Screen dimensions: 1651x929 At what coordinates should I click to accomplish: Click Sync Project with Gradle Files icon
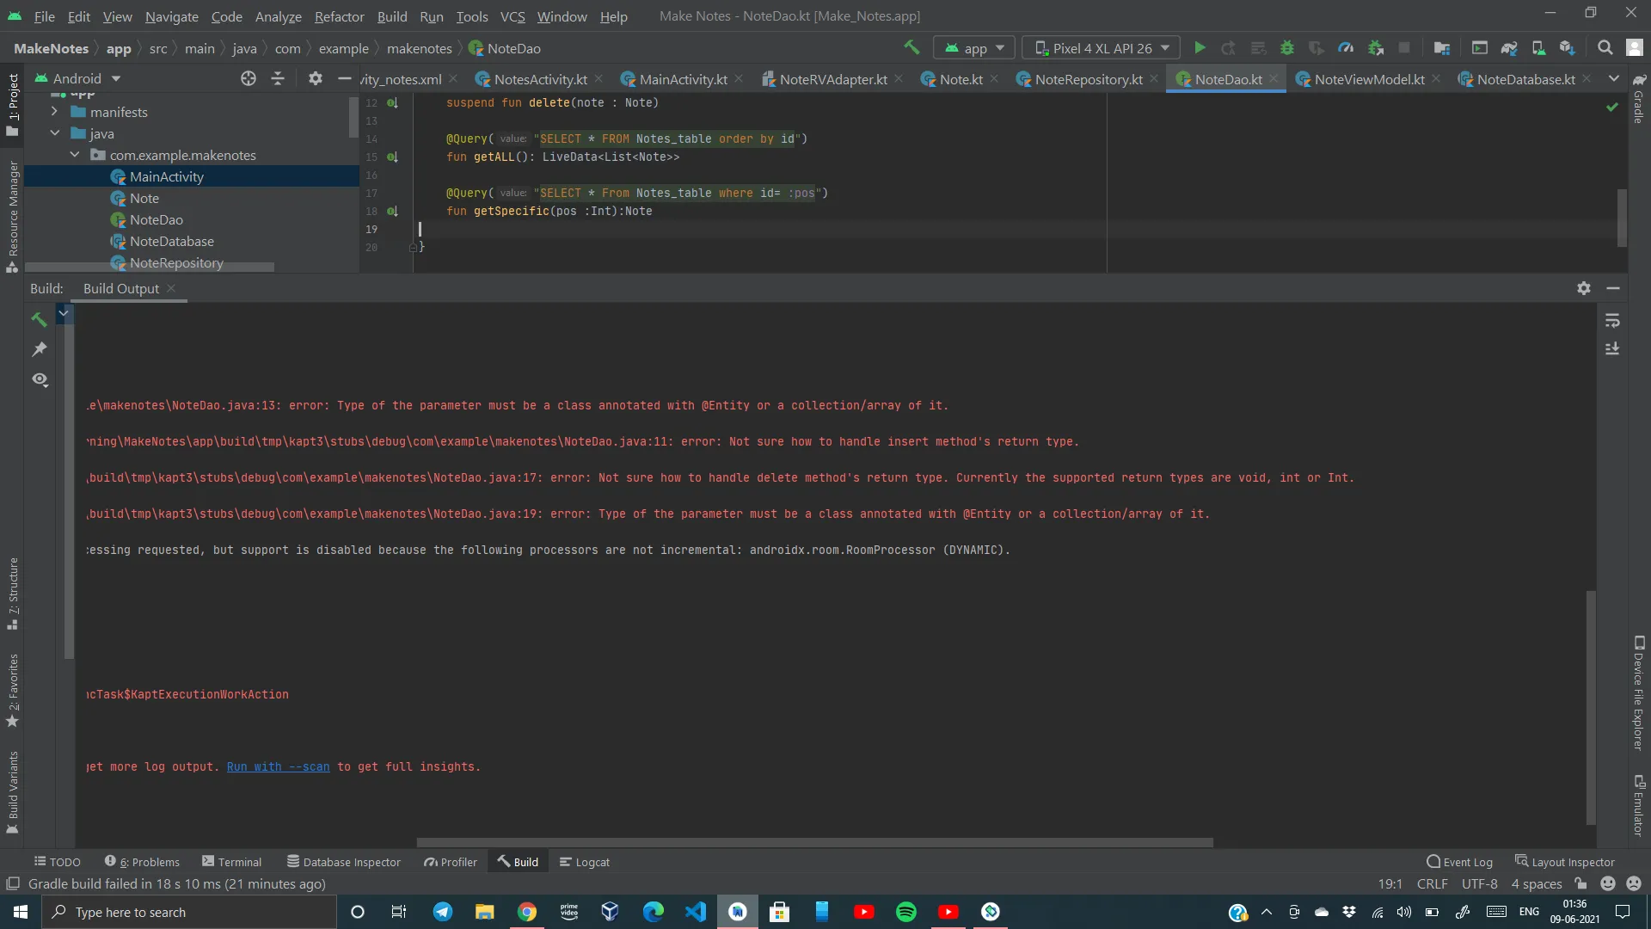tap(1509, 48)
